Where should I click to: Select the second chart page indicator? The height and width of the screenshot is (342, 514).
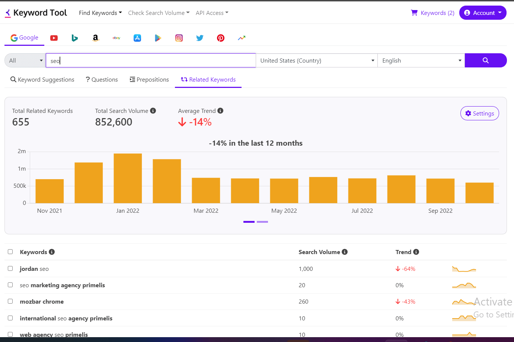(x=262, y=222)
